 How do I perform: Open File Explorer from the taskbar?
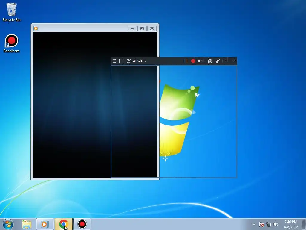(27, 224)
